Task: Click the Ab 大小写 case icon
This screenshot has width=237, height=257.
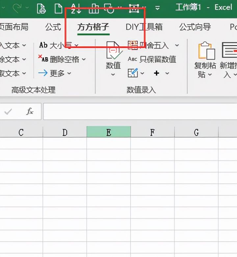Action: (43, 45)
